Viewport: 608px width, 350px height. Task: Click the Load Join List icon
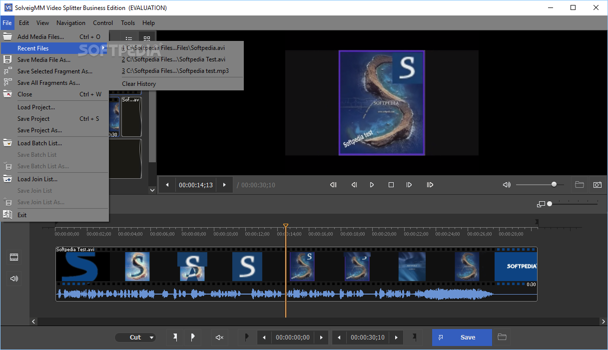[x=7, y=179]
